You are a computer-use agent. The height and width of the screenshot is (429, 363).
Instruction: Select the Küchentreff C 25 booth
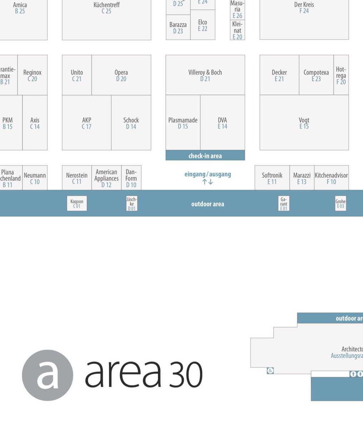(x=106, y=20)
